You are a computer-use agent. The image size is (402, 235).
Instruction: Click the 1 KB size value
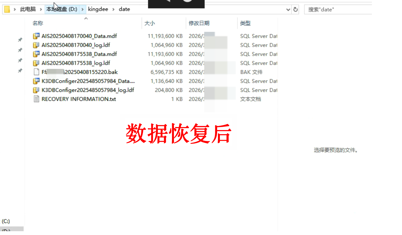(177, 99)
